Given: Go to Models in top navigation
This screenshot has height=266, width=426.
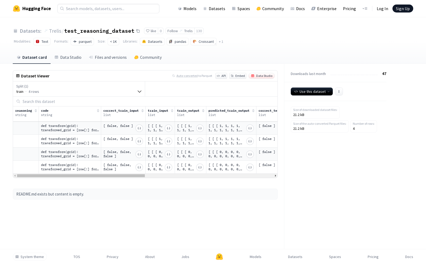Looking at the screenshot, I should click(x=187, y=9).
